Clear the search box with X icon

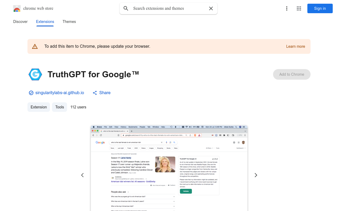211,8
